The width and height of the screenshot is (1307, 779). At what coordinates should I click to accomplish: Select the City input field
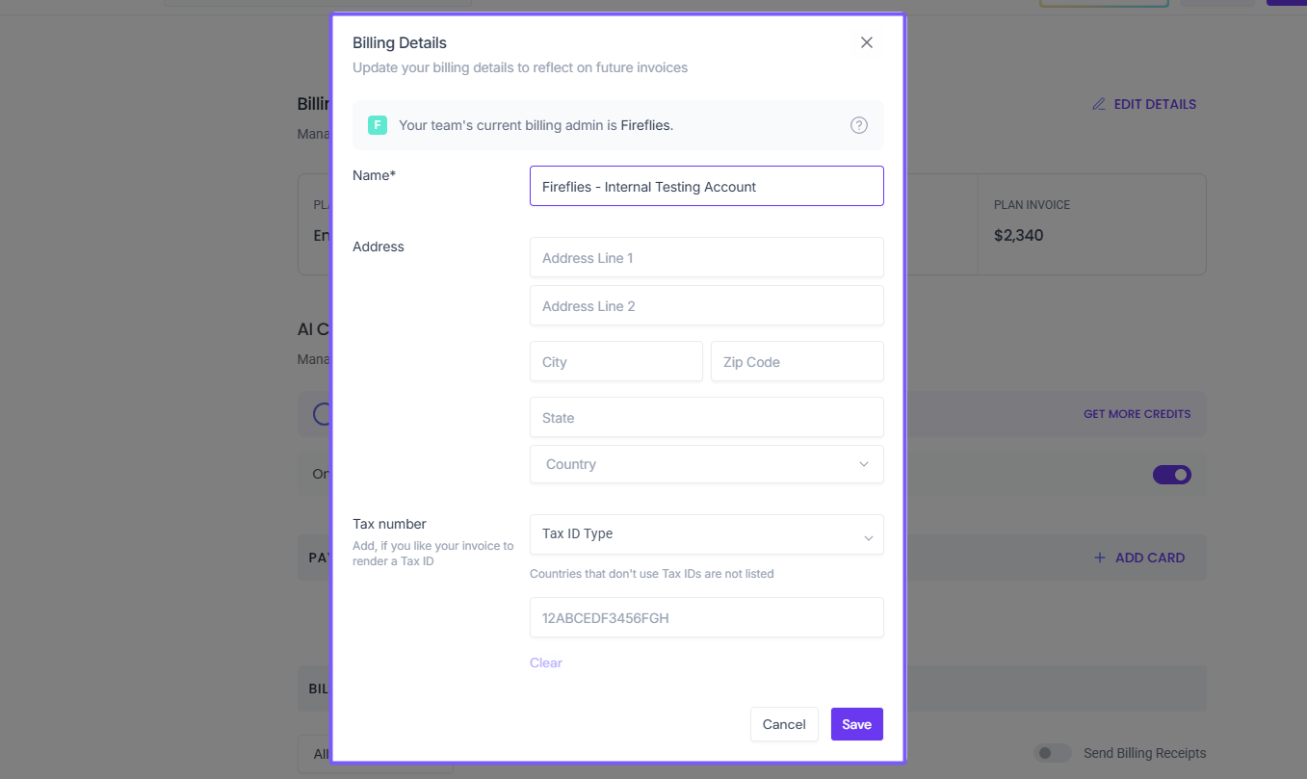pyautogui.click(x=615, y=362)
